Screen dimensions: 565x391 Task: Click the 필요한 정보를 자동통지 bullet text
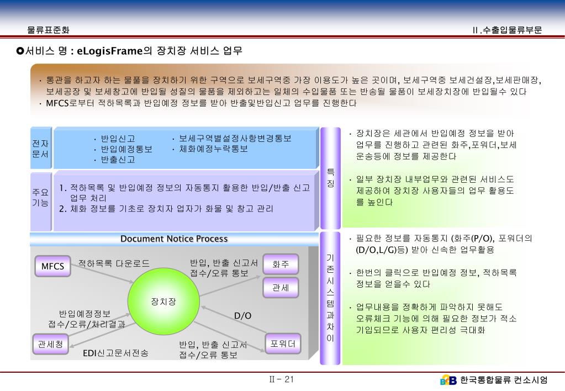click(x=444, y=244)
